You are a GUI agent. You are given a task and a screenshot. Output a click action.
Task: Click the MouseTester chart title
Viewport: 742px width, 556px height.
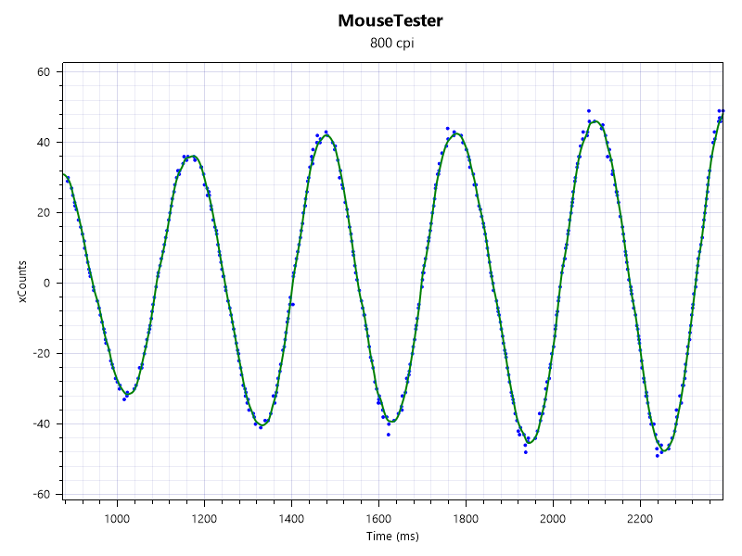coord(390,21)
